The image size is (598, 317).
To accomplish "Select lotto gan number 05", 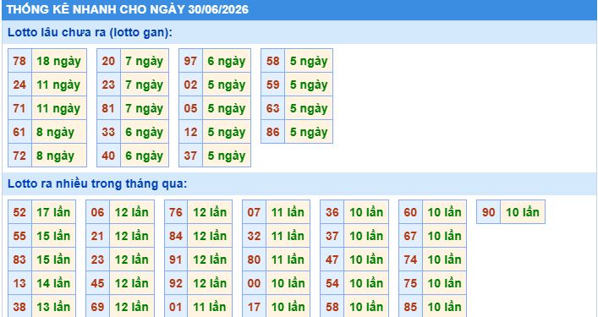I will [190, 108].
